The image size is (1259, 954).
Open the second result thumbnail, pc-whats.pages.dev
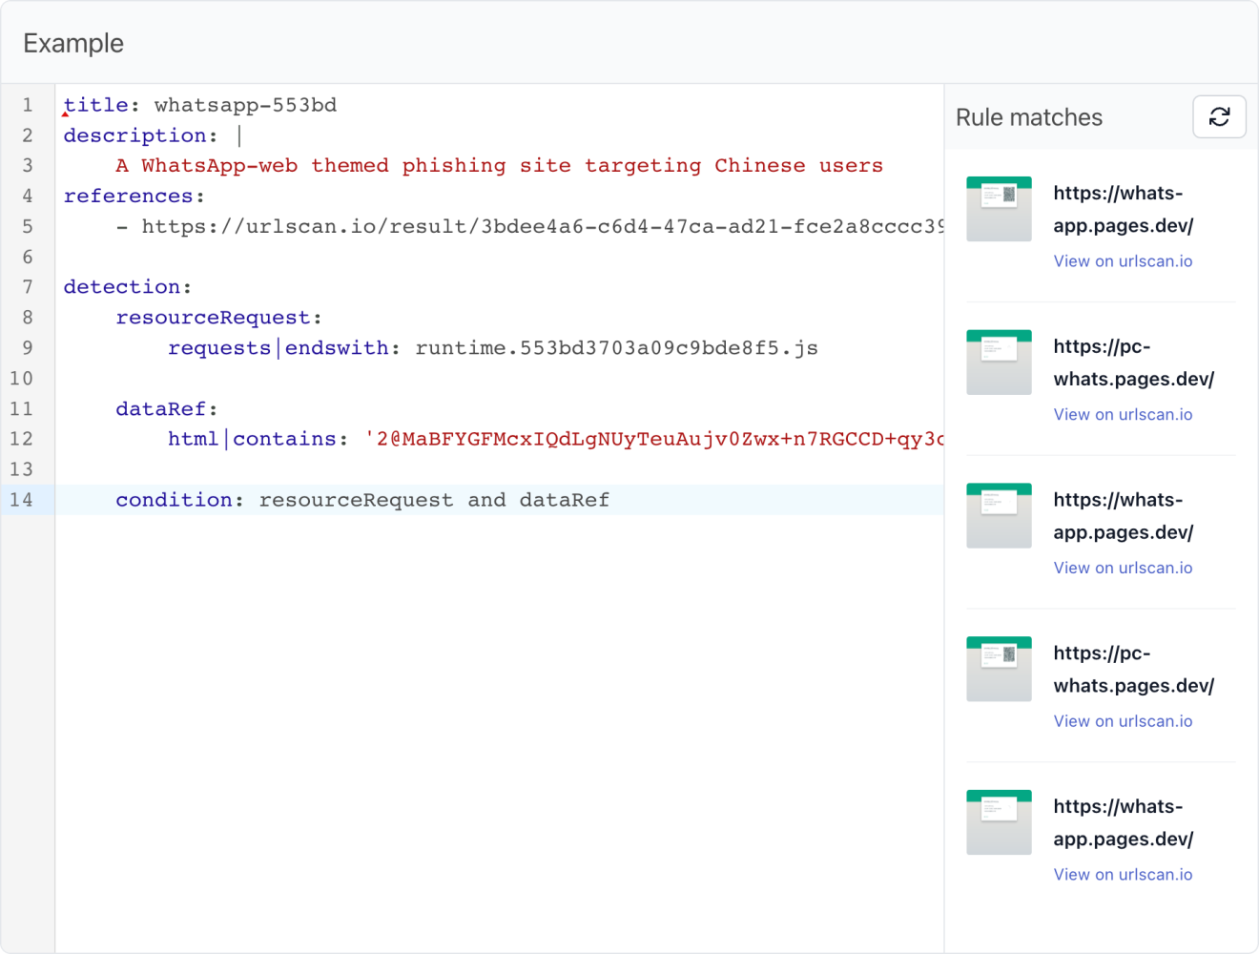pos(999,363)
